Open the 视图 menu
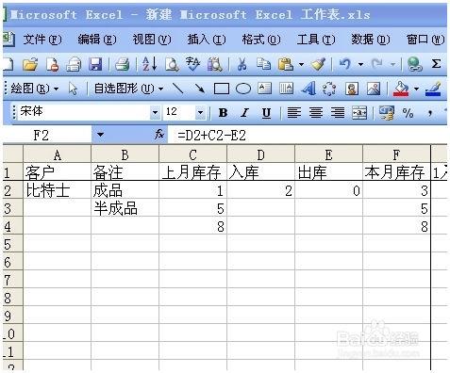Image resolution: width=450 pixels, height=373 pixels. [x=152, y=40]
